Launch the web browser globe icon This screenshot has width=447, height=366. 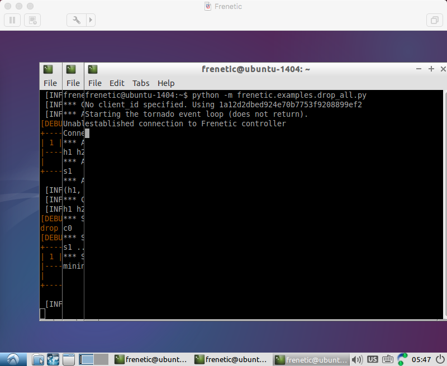(53, 359)
